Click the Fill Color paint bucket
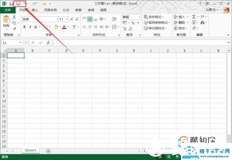 56,27
